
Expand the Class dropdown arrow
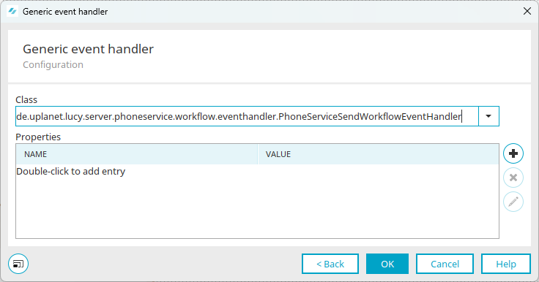pos(488,116)
